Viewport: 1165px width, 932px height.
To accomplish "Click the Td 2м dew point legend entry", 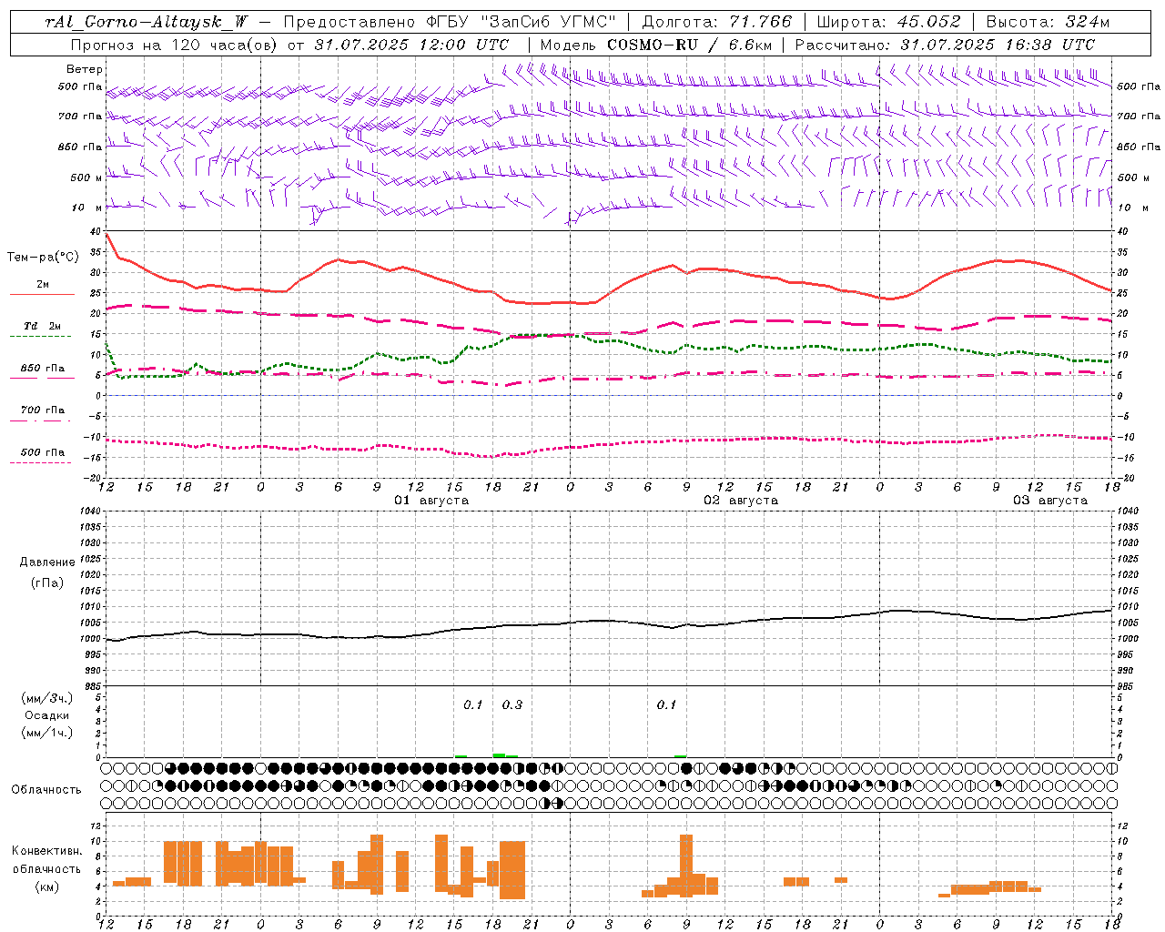I will pyautogui.click(x=42, y=326).
